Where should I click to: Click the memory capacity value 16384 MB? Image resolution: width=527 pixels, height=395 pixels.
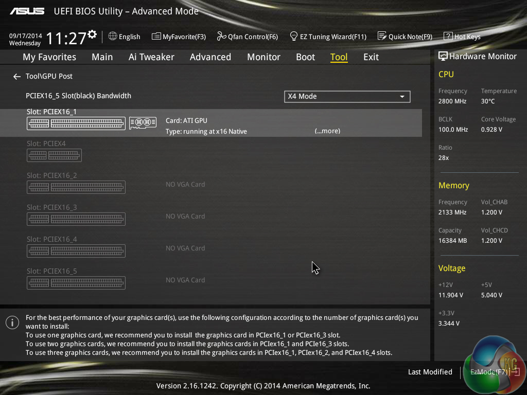(452, 241)
